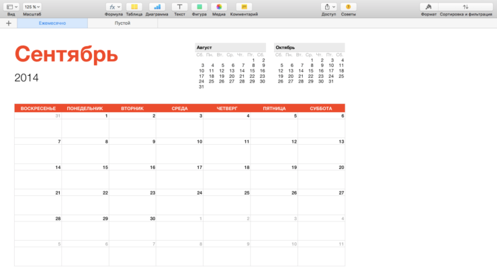Image resolution: width=497 pixels, height=279 pixels.
Task: Expand the Доступ share dropdown
Action: point(328,7)
